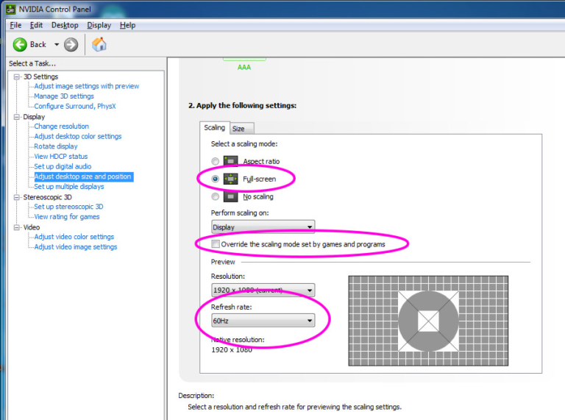Viewport: 565px width, 420px height.
Task: Click the AAA display label
Action: (244, 68)
